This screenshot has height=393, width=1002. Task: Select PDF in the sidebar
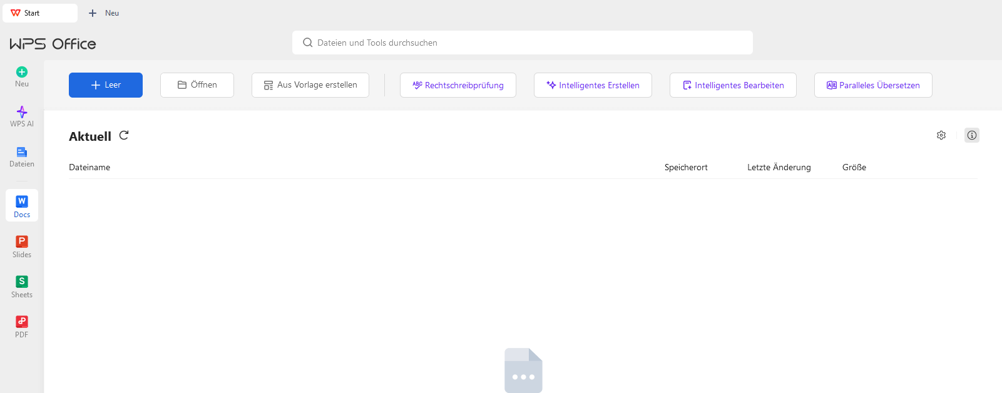tap(22, 327)
